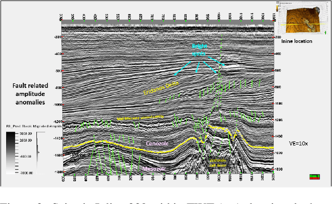Click the green and red orientation icon
Viewport: 332px width, 204px height.
[x=315, y=177]
